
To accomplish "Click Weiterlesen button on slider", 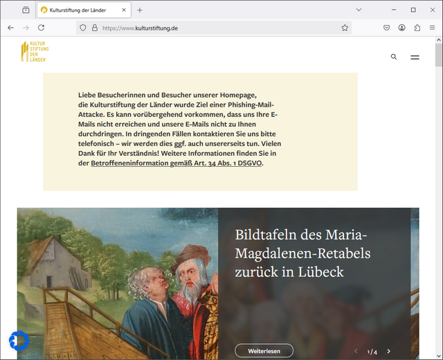I will (264, 351).
